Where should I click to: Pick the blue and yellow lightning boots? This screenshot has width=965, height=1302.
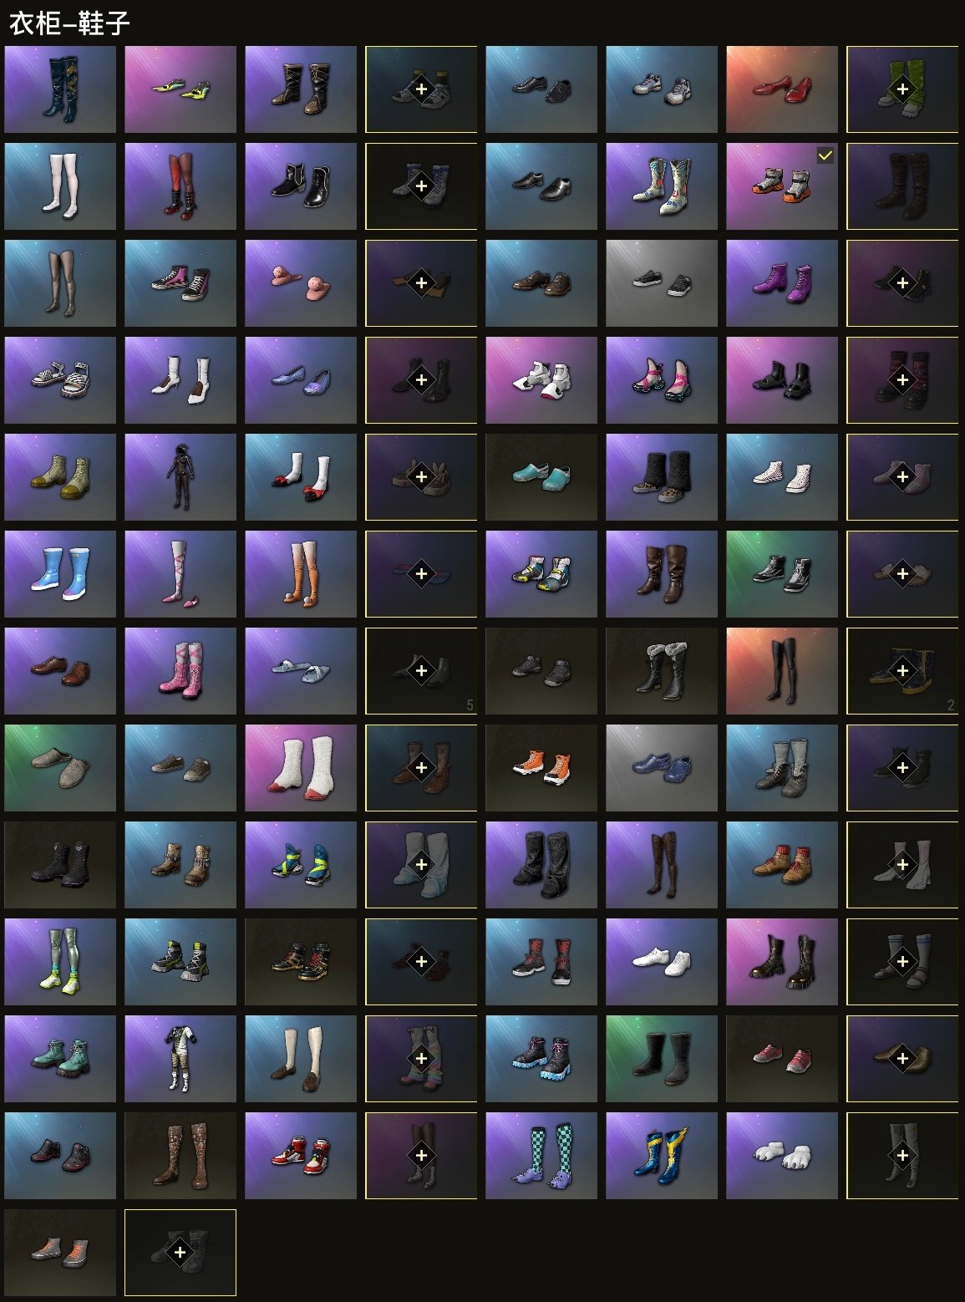[662, 1156]
